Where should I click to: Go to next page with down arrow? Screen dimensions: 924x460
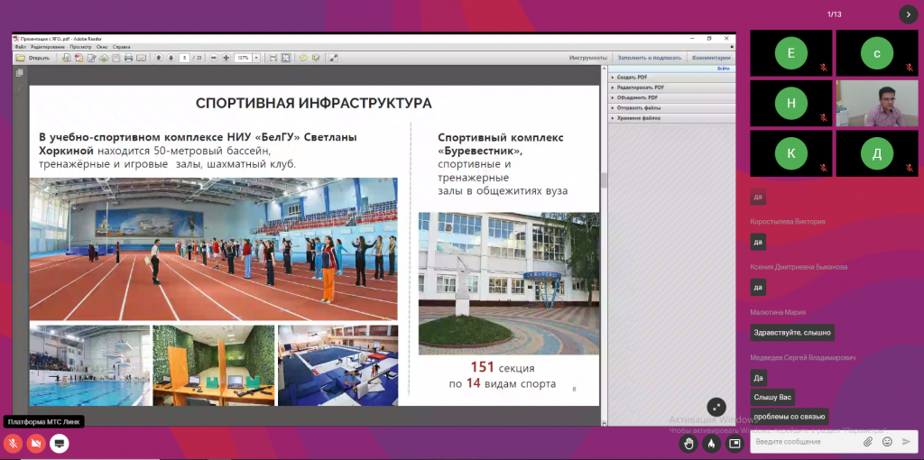click(171, 58)
